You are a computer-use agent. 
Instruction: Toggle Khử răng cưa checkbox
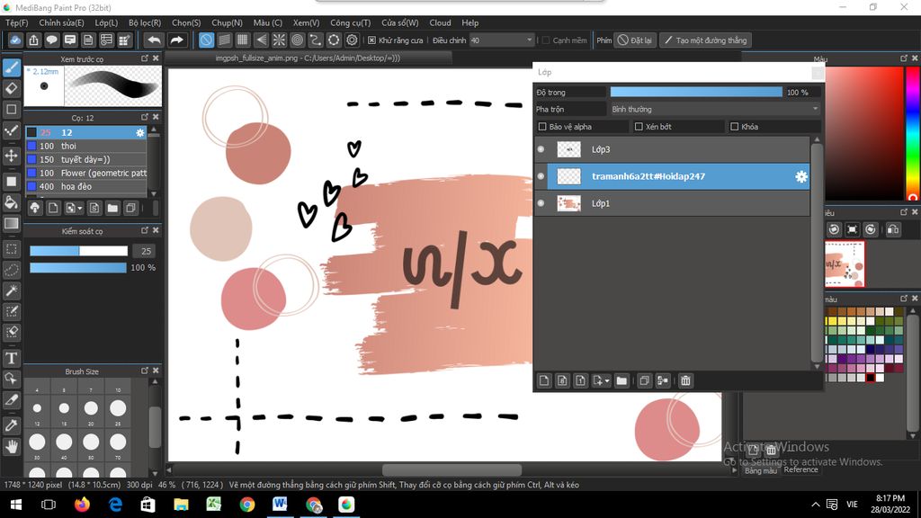371,40
